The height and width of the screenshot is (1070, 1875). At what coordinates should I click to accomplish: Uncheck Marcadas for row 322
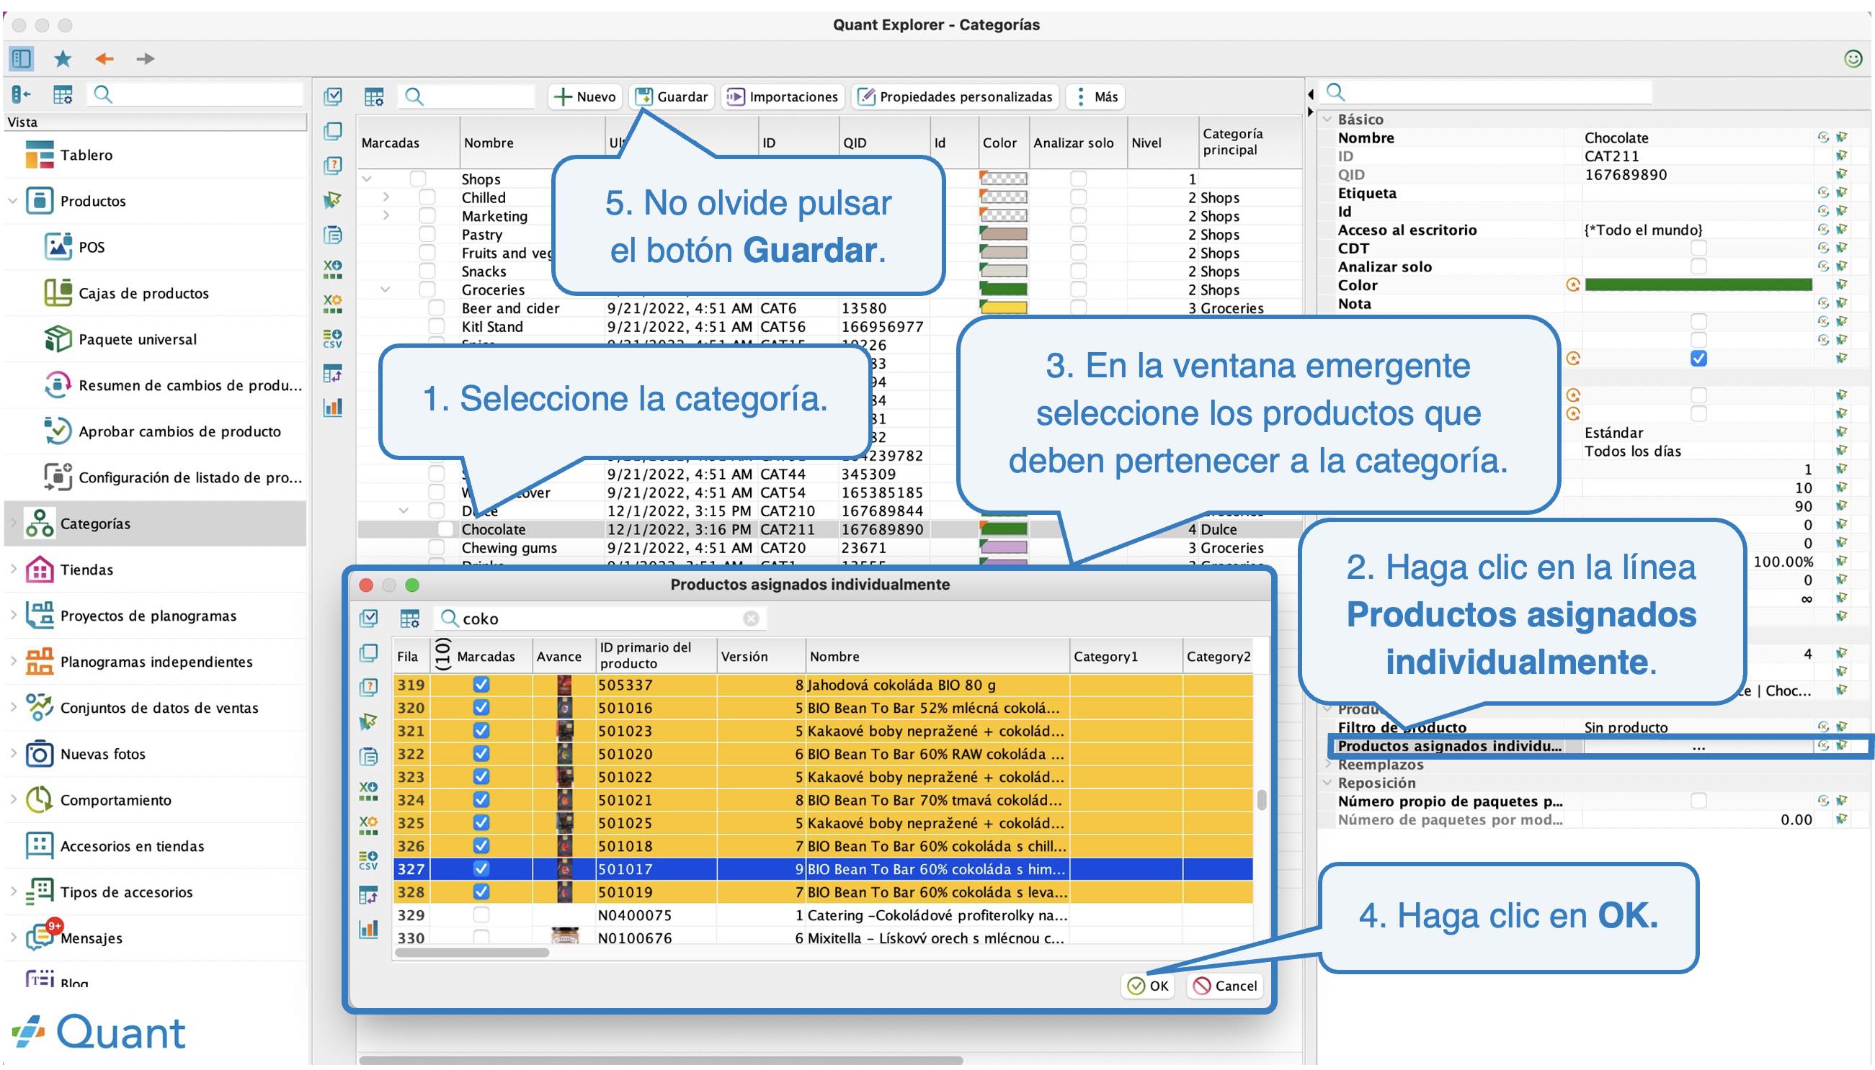(x=481, y=754)
